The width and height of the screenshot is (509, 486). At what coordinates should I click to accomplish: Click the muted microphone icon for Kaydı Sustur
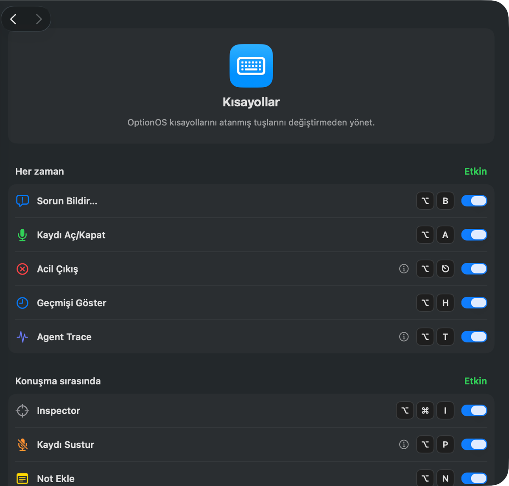point(22,444)
